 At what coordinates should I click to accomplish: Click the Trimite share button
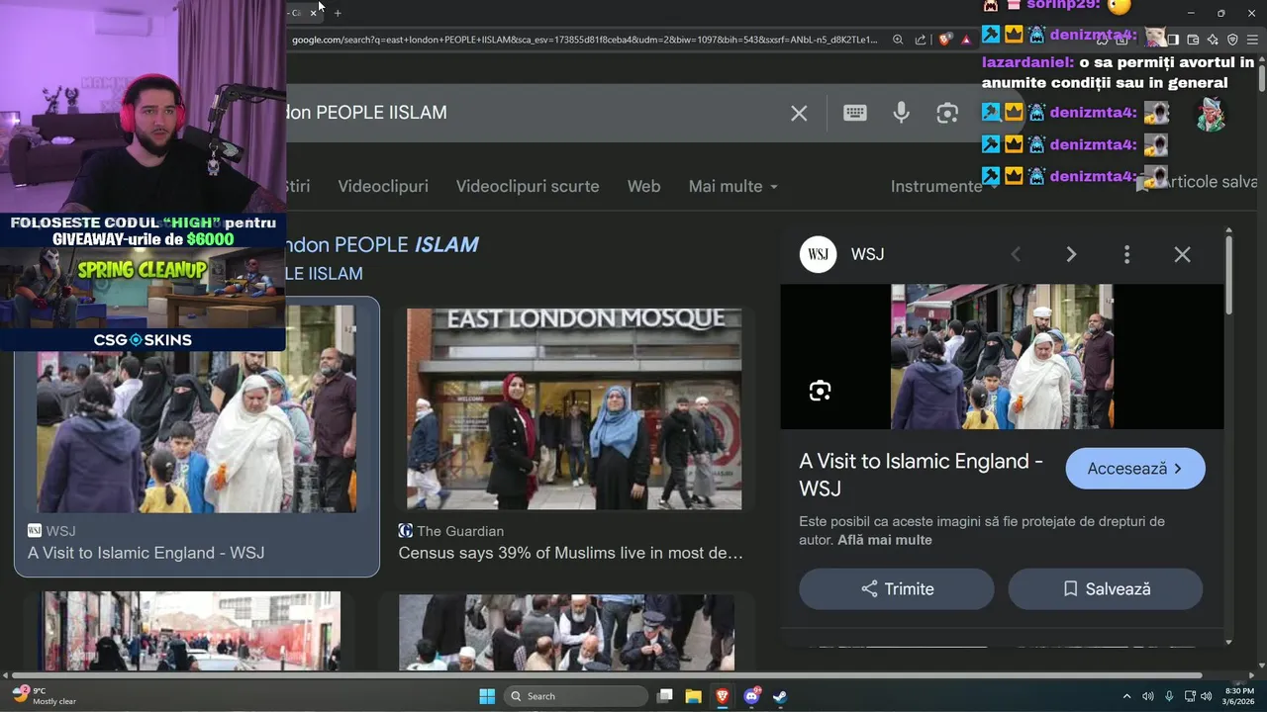click(x=897, y=588)
